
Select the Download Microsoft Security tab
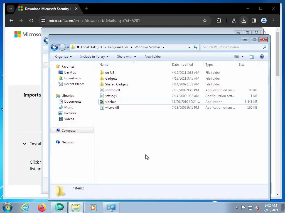[x=48, y=9]
